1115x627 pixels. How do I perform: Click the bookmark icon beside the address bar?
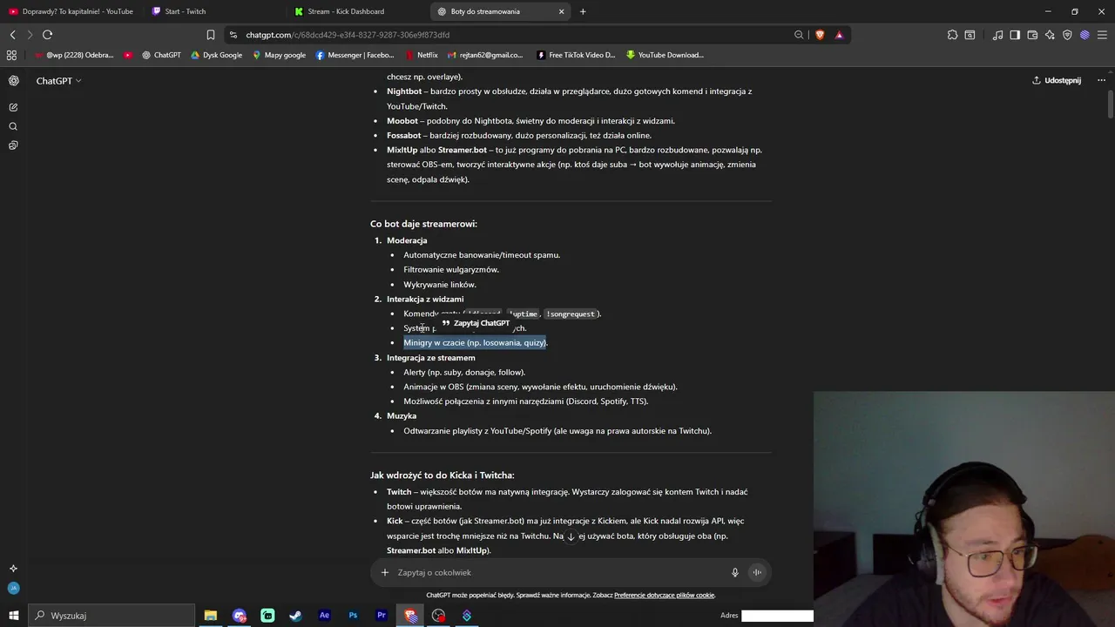[x=210, y=35]
